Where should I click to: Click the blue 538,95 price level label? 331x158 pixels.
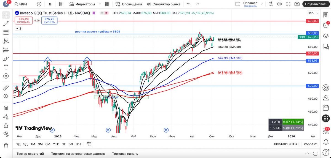(312, 61)
